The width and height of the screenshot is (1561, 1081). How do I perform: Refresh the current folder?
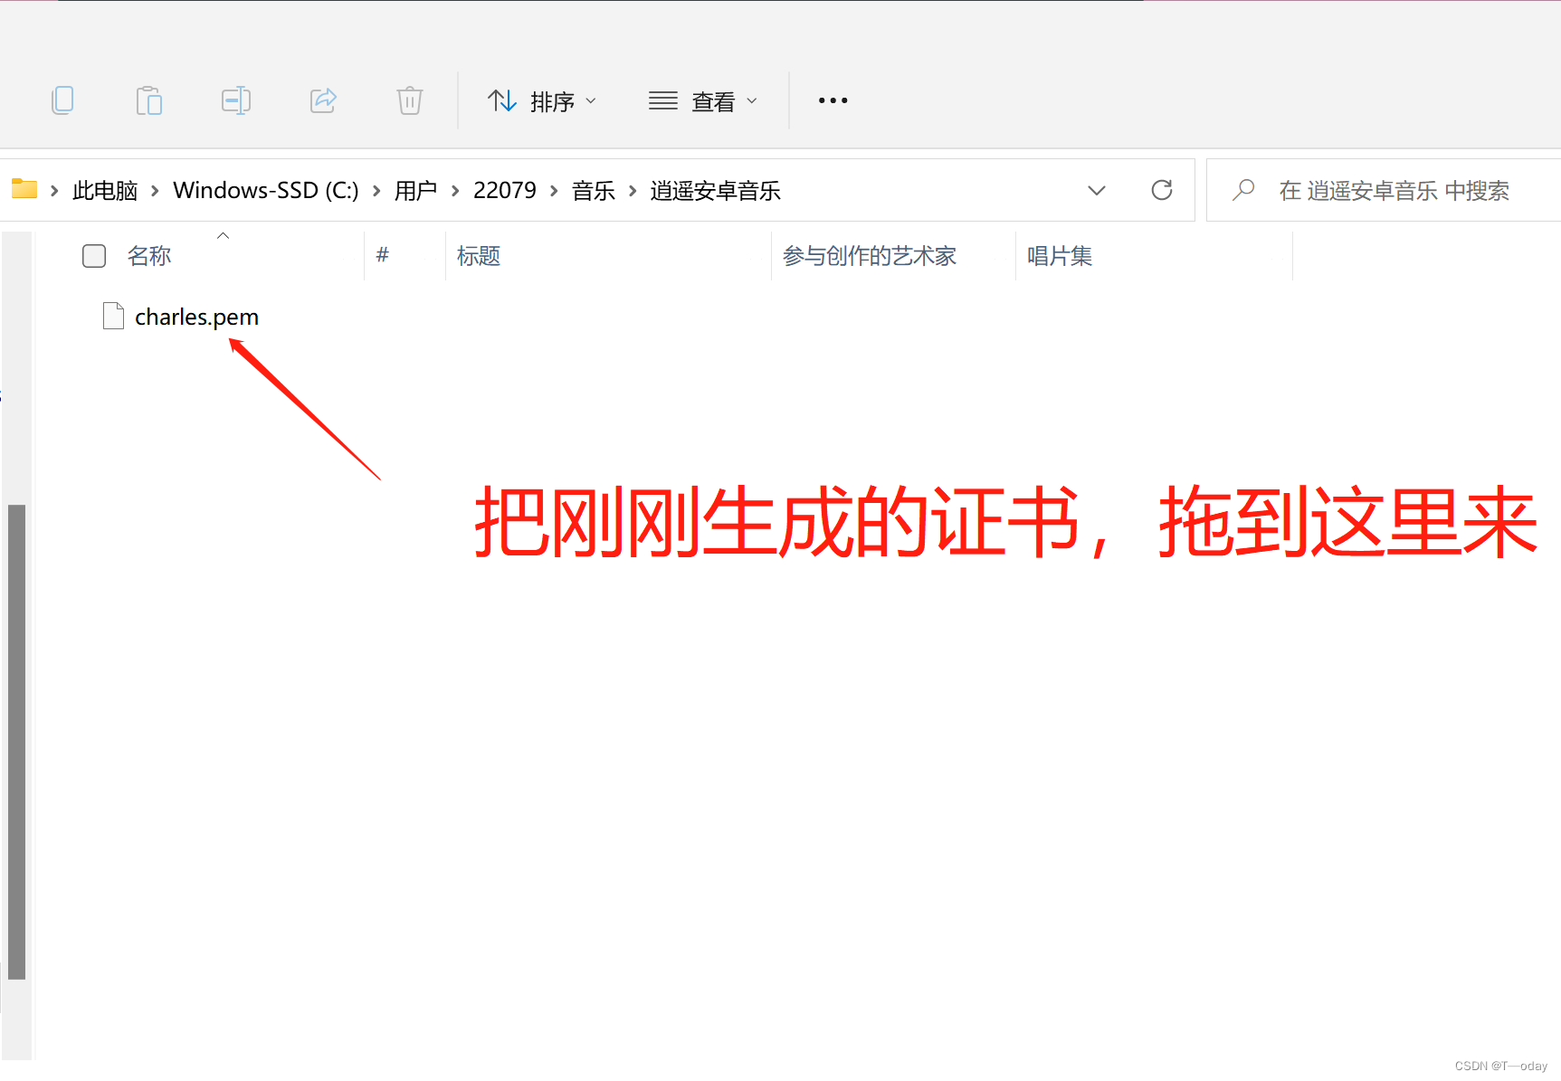1162,190
